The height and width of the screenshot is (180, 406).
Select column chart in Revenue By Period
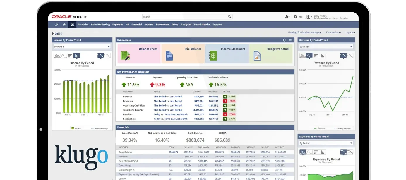click(x=322, y=55)
